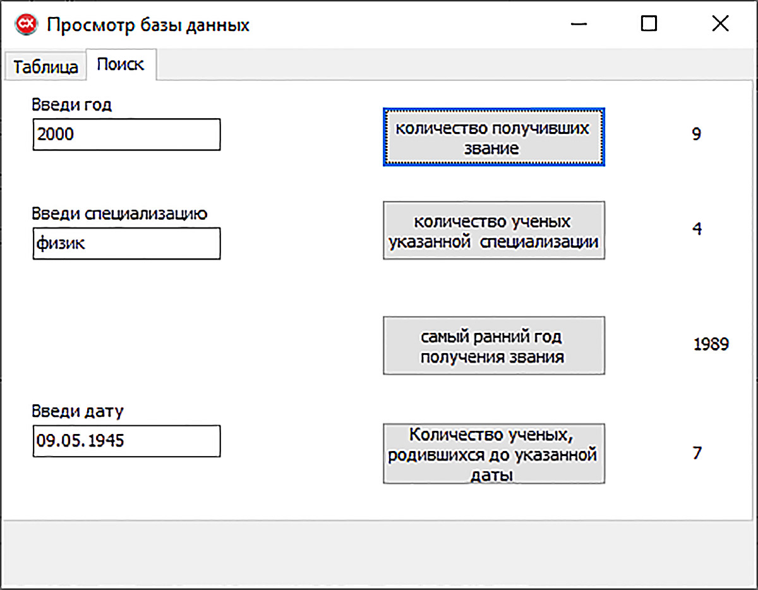Click the result count 9

click(697, 134)
